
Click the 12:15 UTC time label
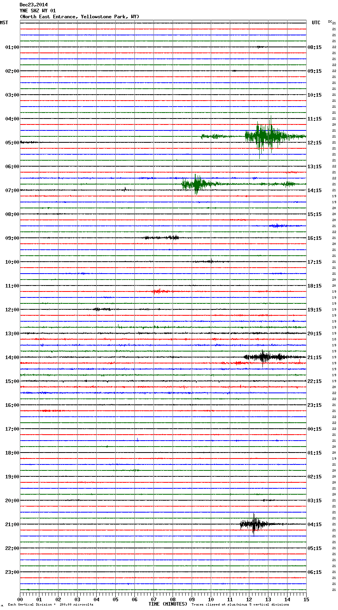[315, 143]
